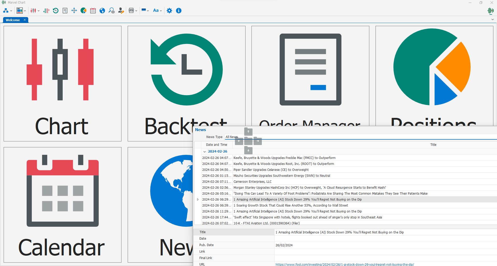Open the Chart tile
Image resolution: width=497 pixels, height=266 pixels.
62,83
